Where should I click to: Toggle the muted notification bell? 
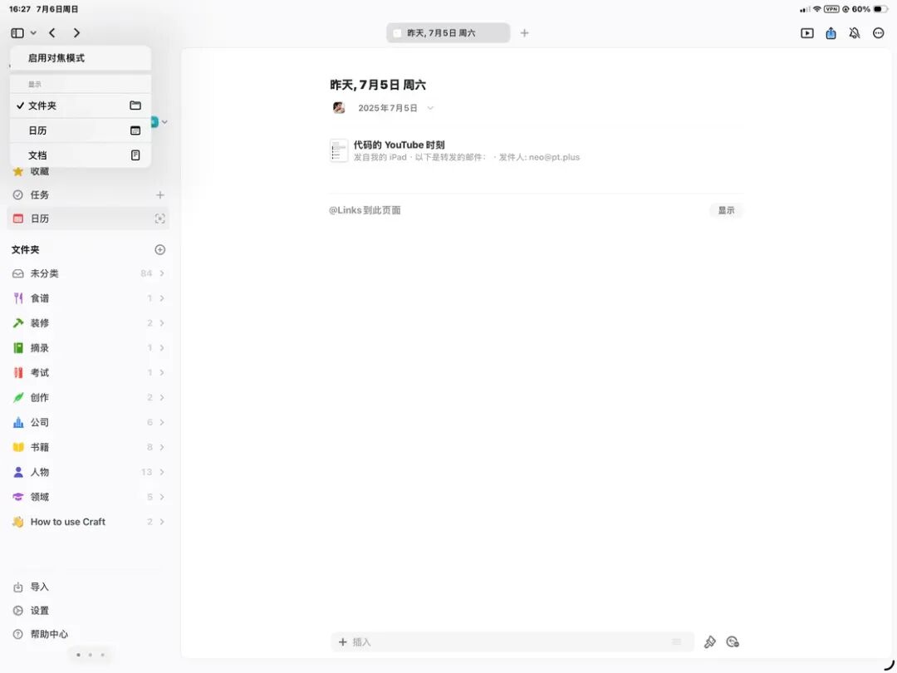point(855,33)
